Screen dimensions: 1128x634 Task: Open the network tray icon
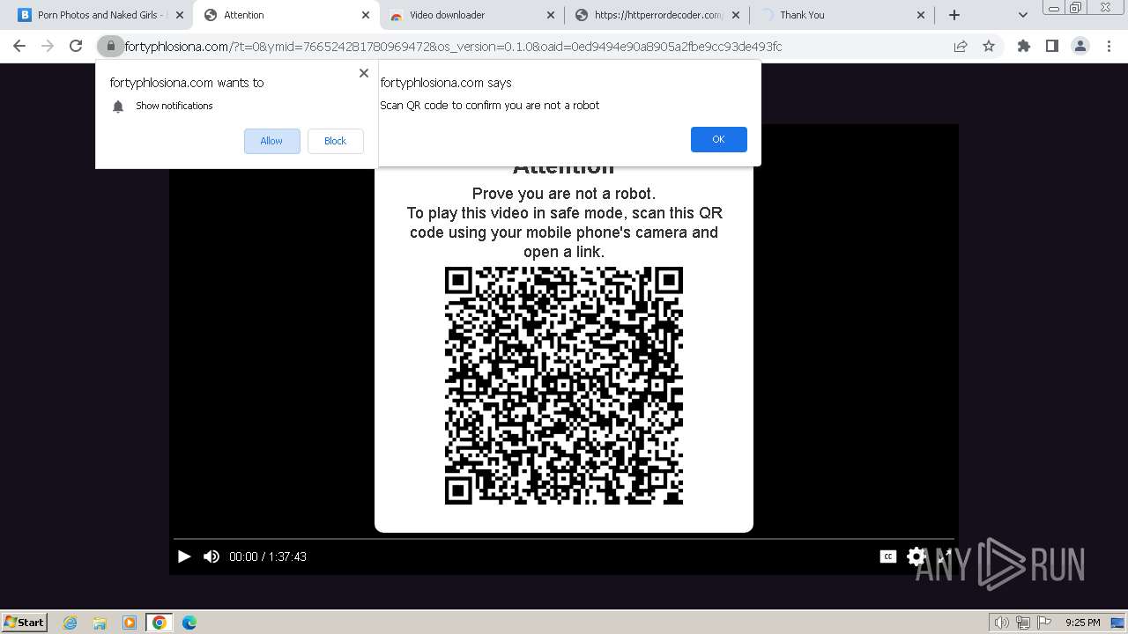(x=1022, y=623)
